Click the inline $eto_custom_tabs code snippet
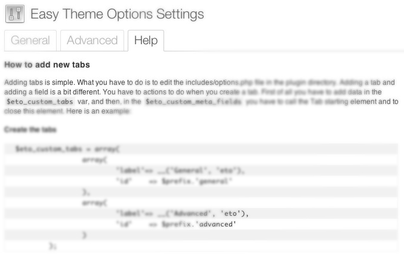The image size is (404, 257). click(x=39, y=102)
